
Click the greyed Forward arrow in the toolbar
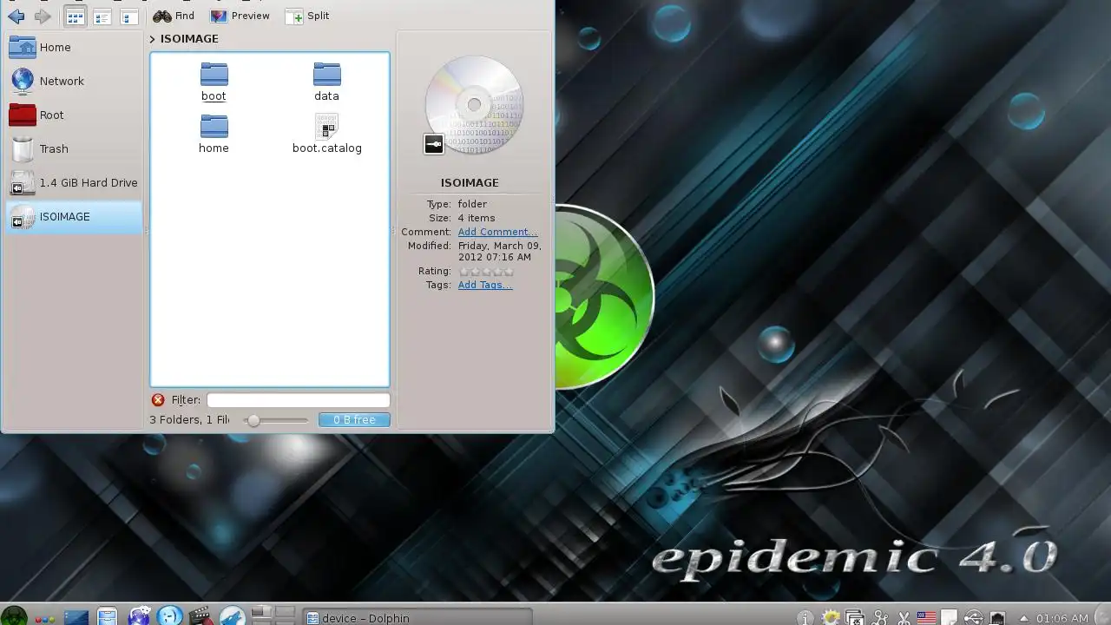point(42,16)
